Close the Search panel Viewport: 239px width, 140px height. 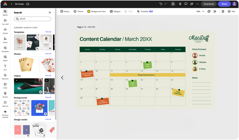tap(50, 12)
